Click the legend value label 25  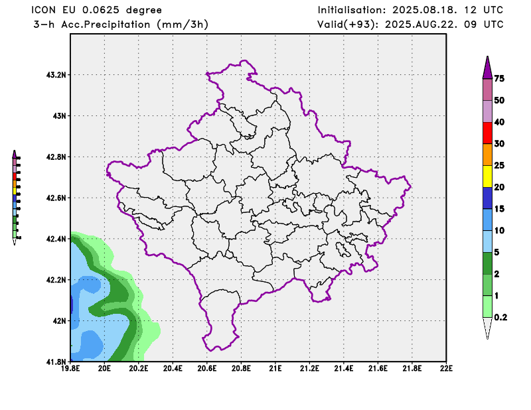click(499, 165)
